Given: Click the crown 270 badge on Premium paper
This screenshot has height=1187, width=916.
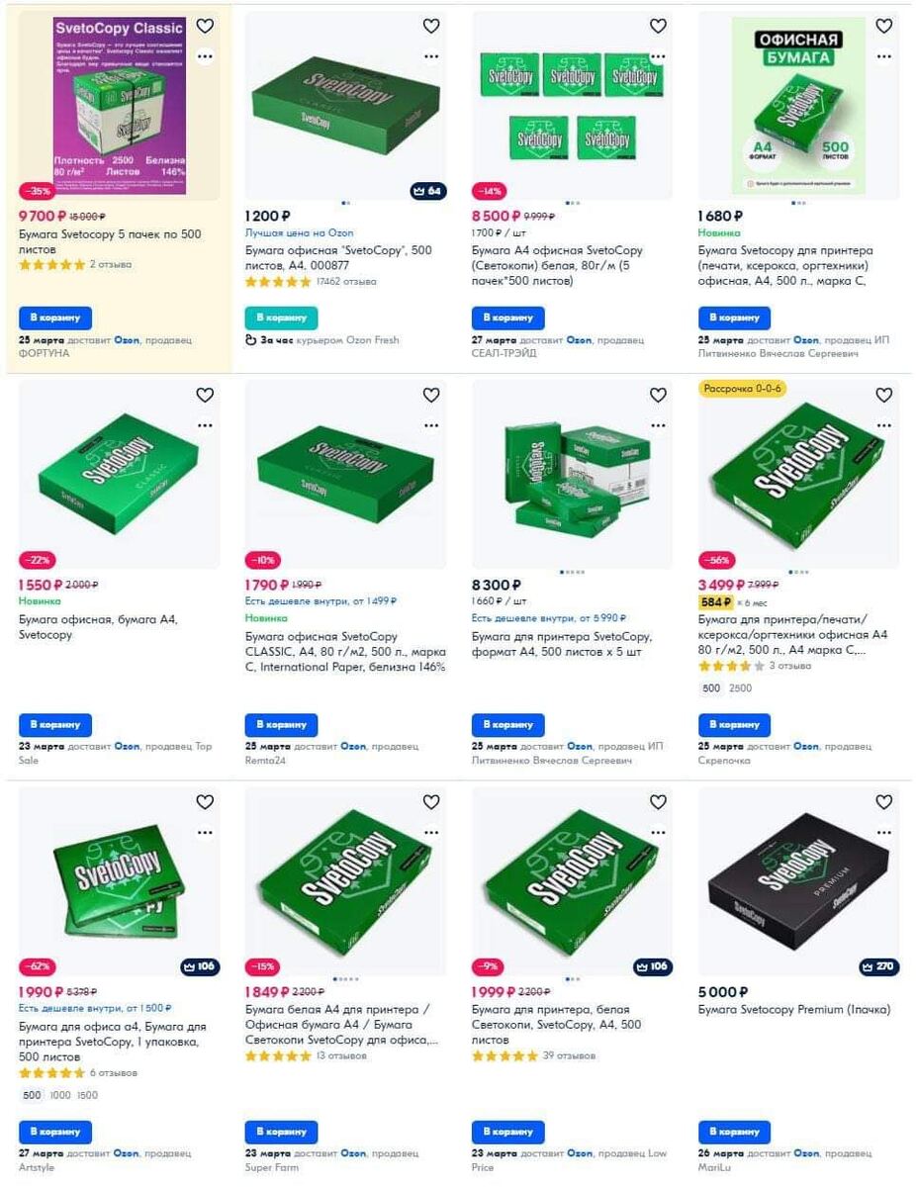Looking at the screenshot, I should click(x=879, y=966).
